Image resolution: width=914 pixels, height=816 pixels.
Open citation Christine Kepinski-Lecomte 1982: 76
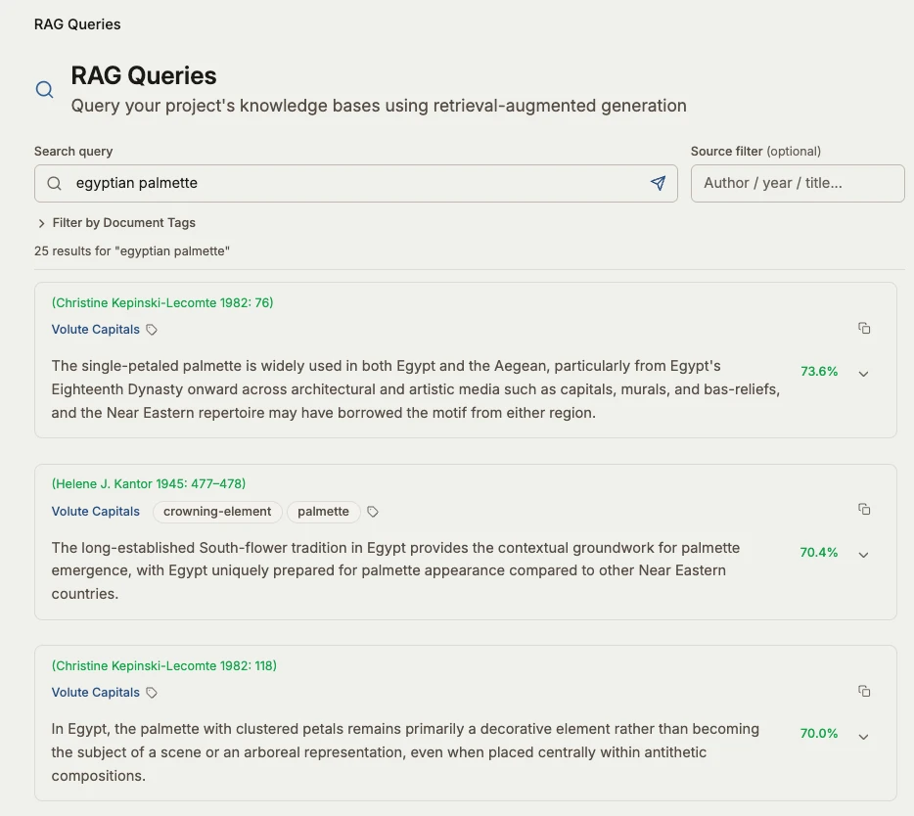pyautogui.click(x=162, y=302)
